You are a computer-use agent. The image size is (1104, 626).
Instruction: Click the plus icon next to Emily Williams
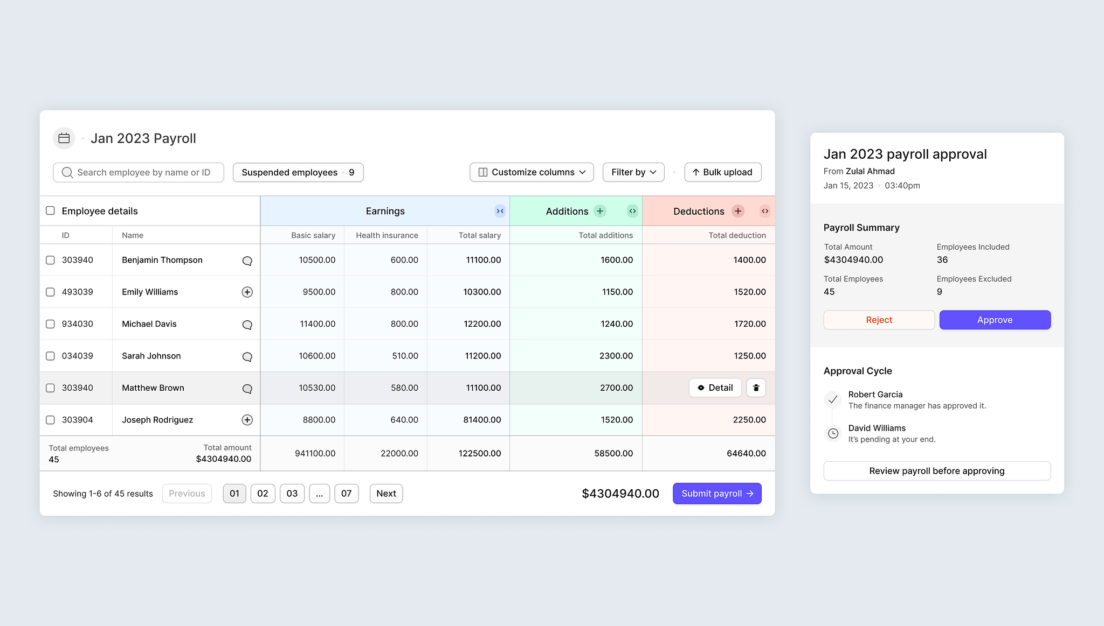(247, 292)
